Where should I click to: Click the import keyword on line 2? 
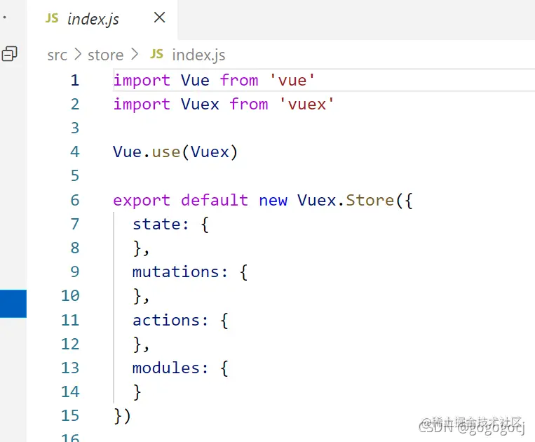[x=142, y=105]
